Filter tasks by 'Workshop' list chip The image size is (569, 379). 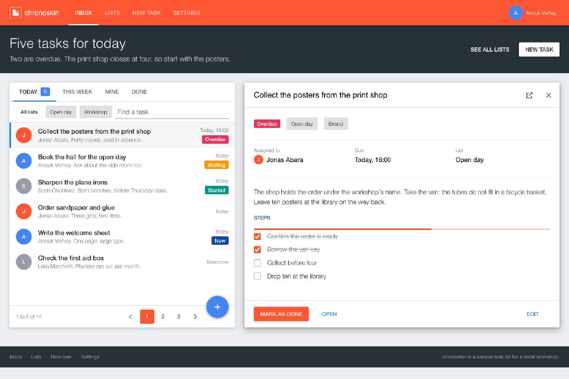96,112
